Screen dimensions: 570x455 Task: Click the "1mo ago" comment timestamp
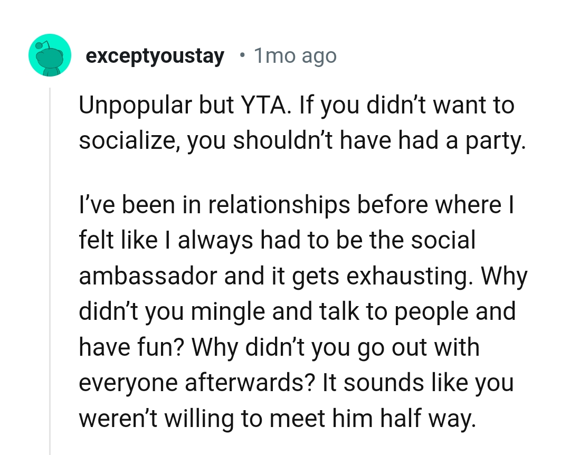295,55
